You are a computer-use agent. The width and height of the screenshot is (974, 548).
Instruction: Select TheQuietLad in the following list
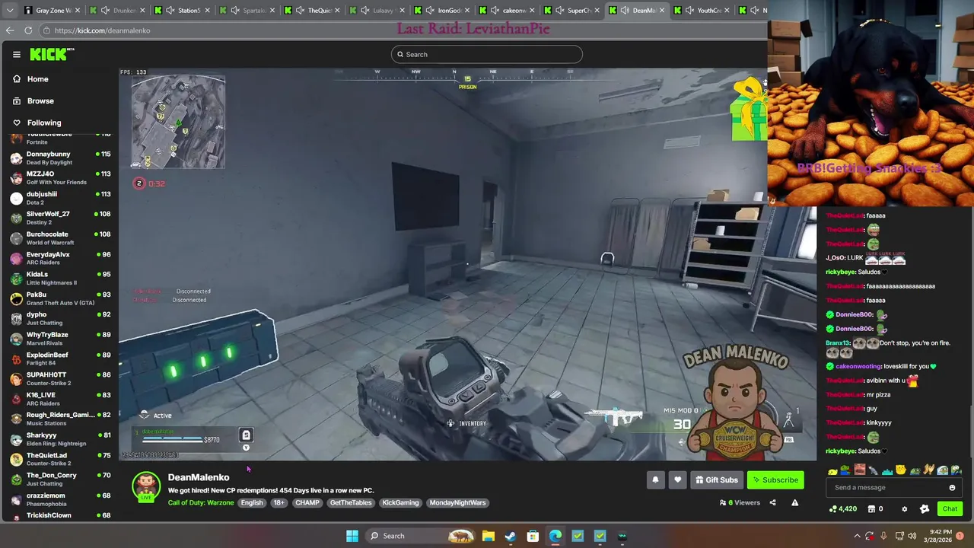click(x=59, y=459)
